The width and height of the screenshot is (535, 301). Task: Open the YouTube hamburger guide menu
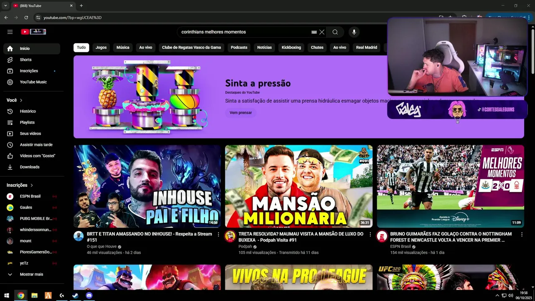click(10, 32)
